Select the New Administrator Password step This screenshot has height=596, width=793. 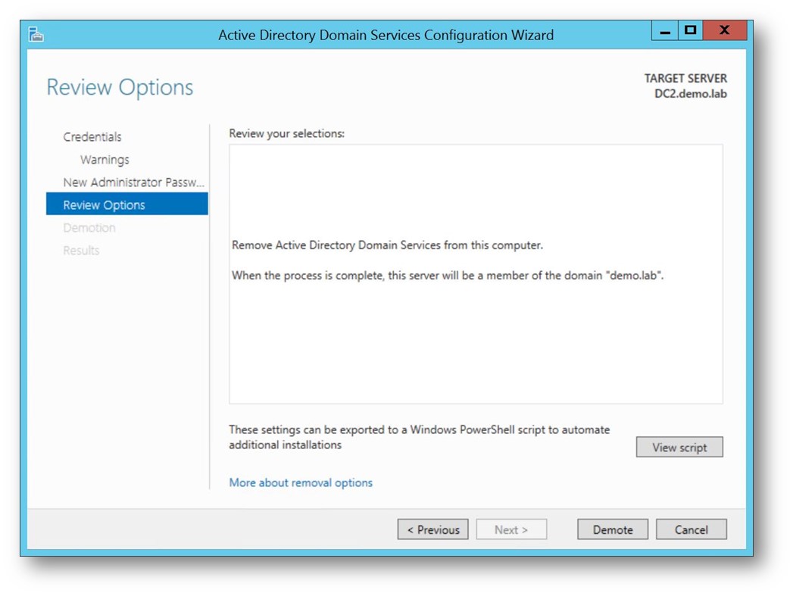(x=133, y=183)
